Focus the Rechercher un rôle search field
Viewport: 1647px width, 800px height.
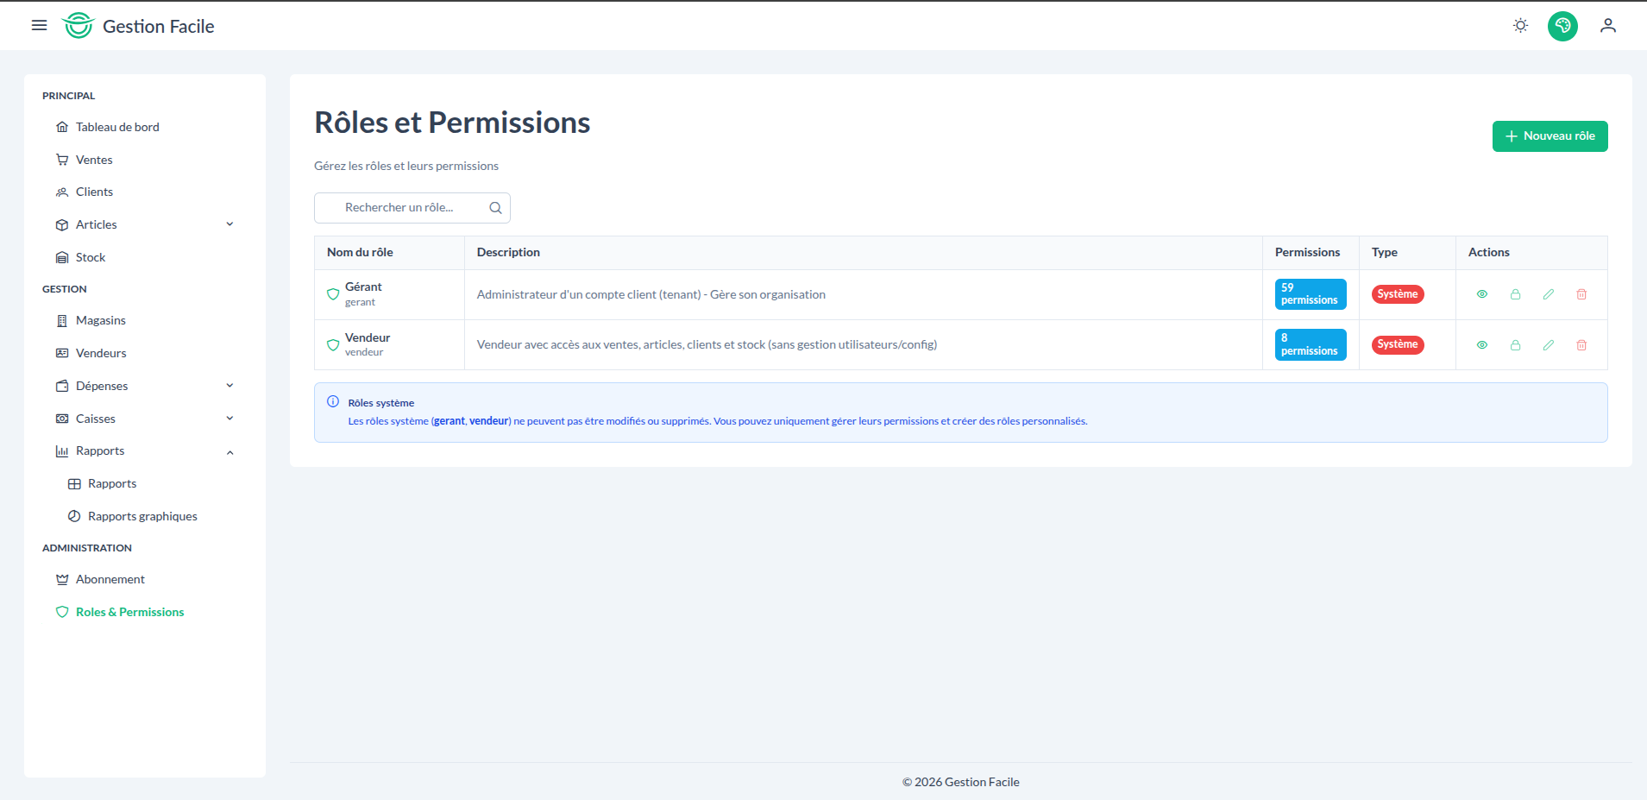[x=412, y=208]
